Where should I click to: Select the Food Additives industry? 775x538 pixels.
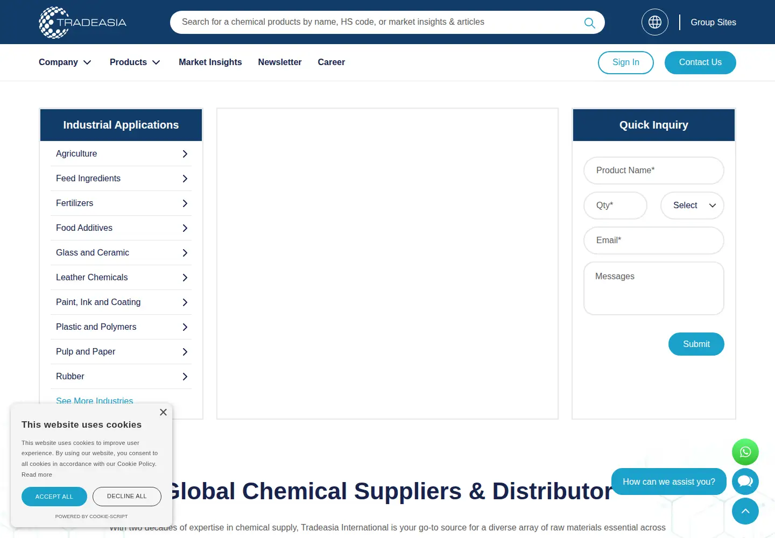[84, 228]
